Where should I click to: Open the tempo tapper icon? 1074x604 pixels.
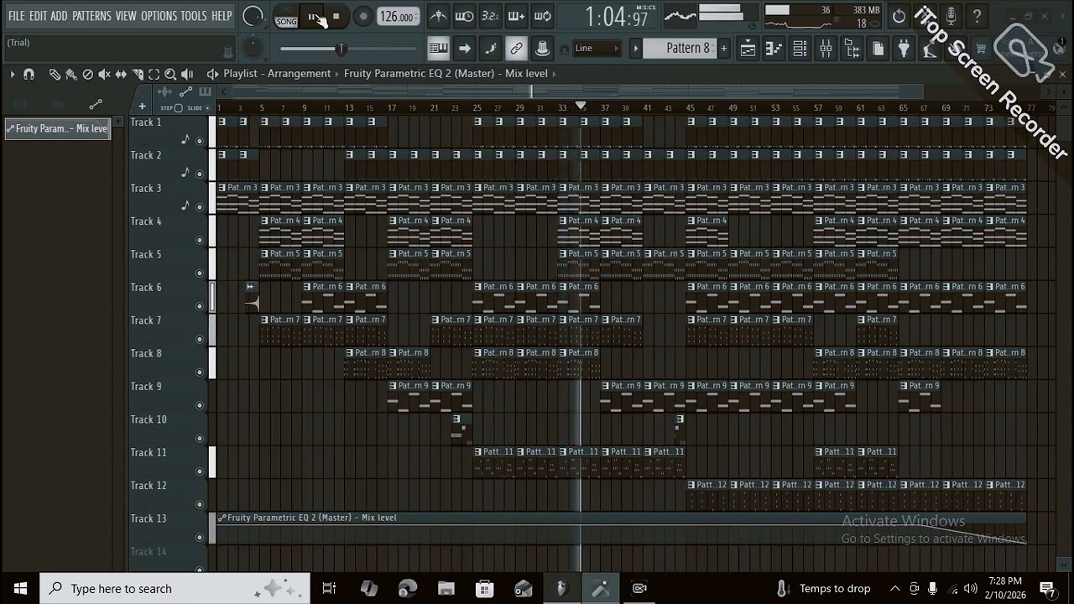pos(930,49)
